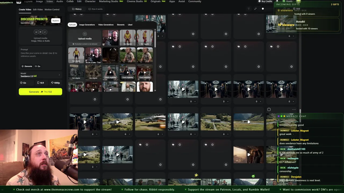344x193 pixels.
Task: Select the Create Video tab
Action: 25,9
